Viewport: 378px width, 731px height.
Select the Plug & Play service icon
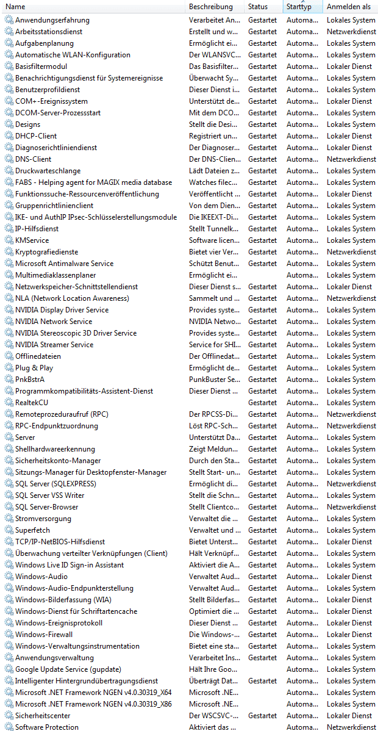[x=9, y=368]
